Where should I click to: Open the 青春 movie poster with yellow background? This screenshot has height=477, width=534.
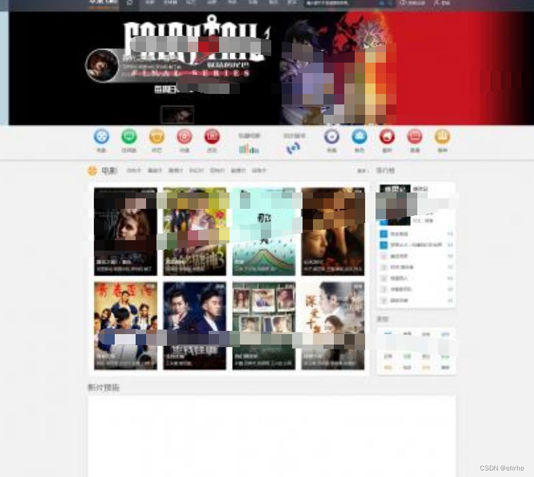(126, 326)
